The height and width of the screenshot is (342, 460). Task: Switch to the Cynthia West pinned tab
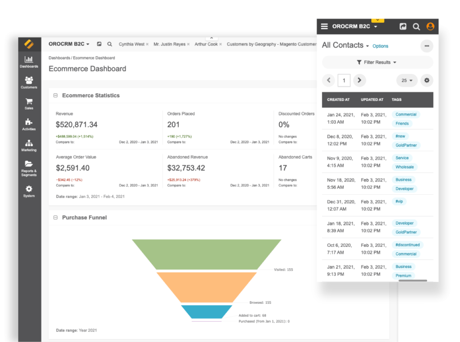[132, 44]
